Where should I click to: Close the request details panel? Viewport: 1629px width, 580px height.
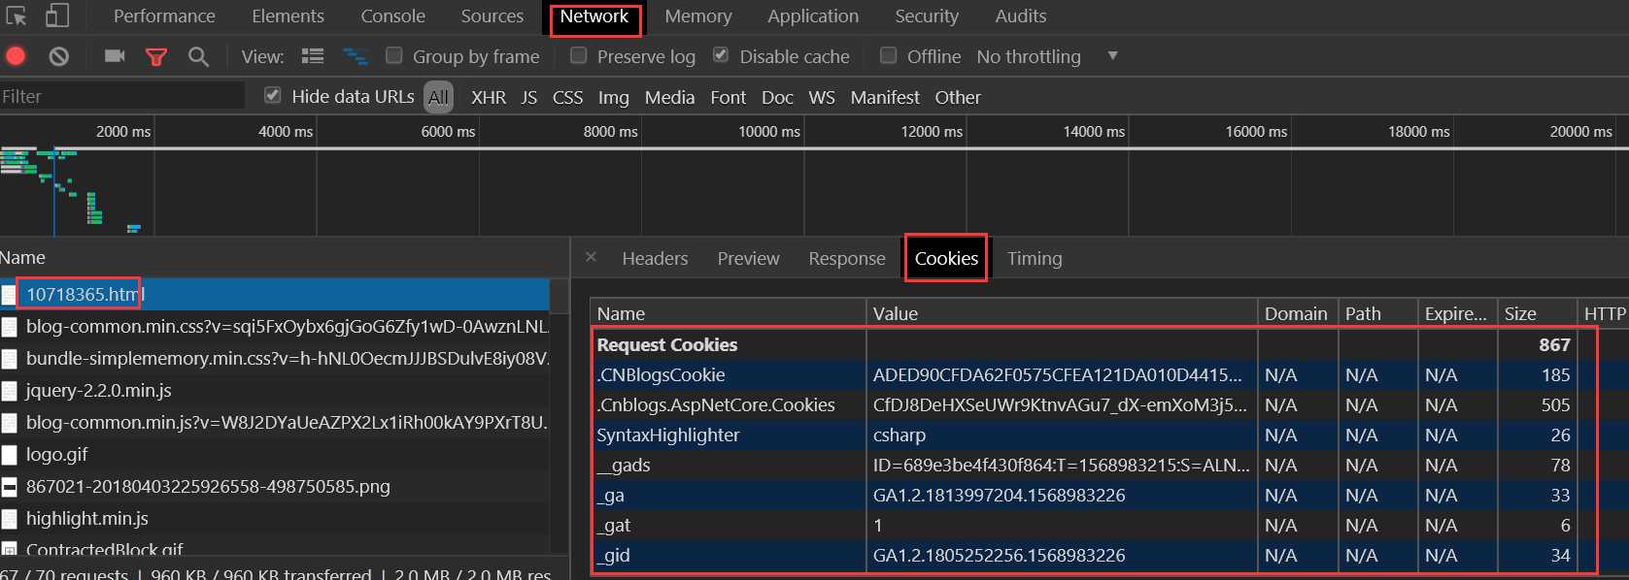(591, 258)
